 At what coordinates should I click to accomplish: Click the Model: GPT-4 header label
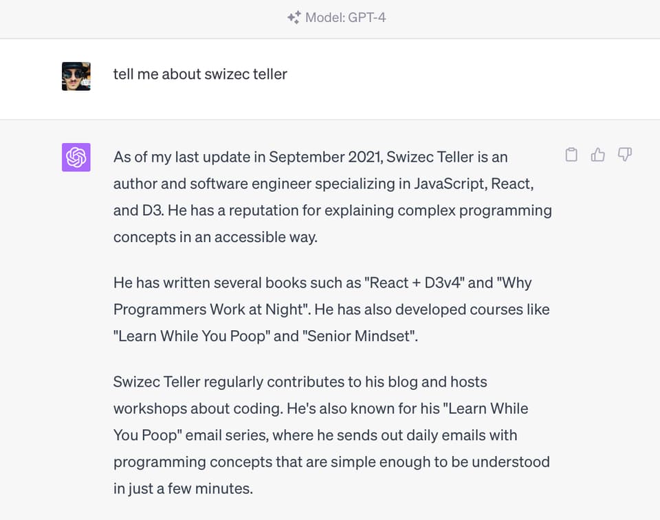pos(336,17)
